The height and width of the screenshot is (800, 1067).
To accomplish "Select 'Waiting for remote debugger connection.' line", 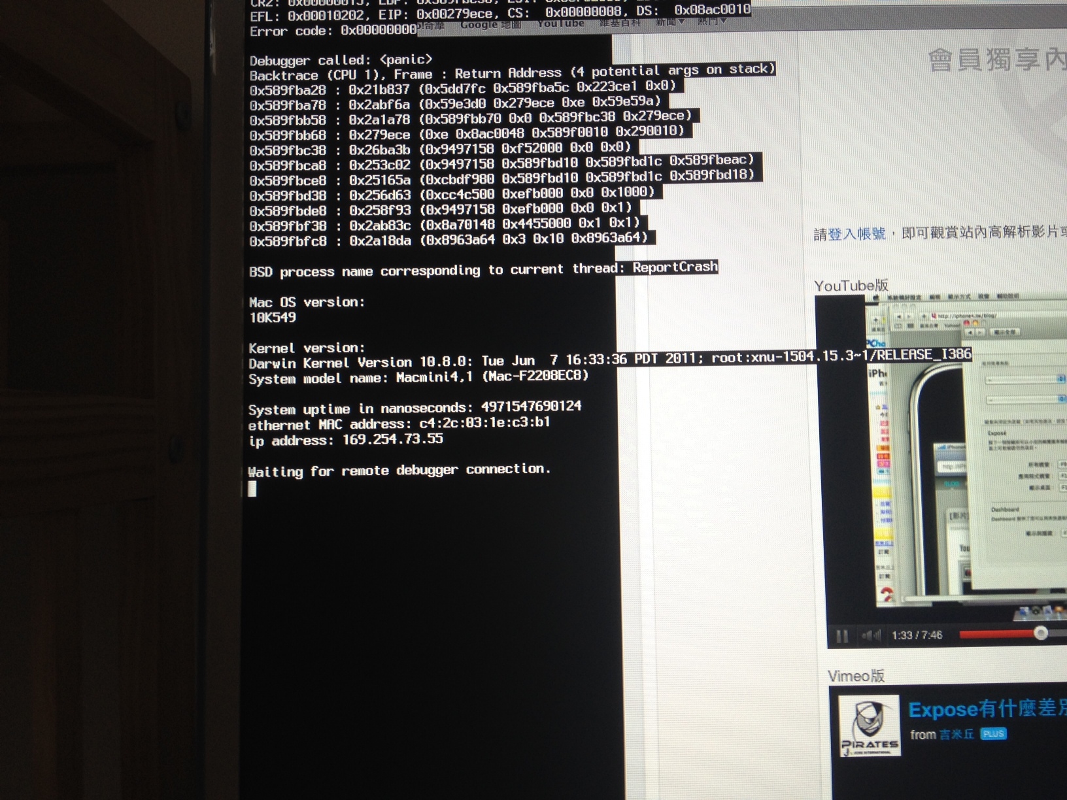I will 399,471.
